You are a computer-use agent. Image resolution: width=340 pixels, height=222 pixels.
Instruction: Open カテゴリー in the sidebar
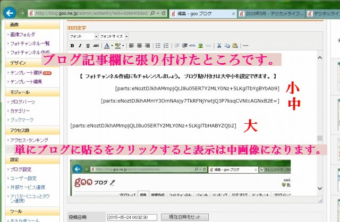point(20,111)
